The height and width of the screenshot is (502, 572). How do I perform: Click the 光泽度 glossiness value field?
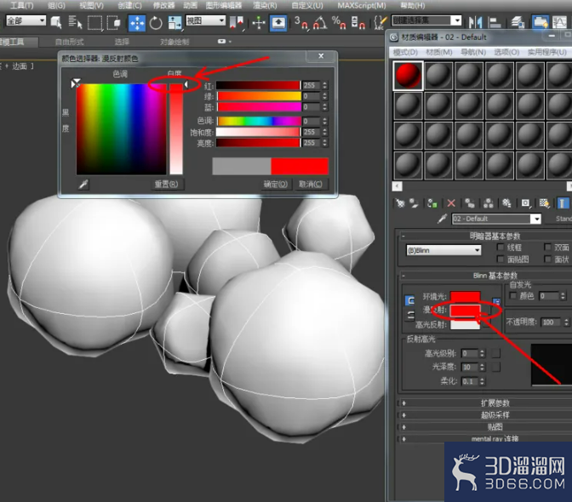470,367
